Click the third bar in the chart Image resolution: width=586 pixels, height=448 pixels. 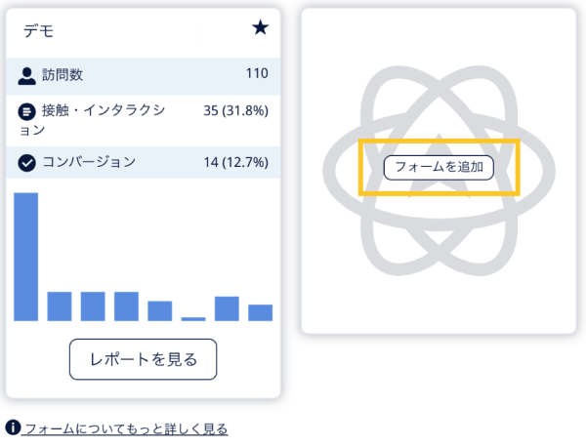click(93, 306)
